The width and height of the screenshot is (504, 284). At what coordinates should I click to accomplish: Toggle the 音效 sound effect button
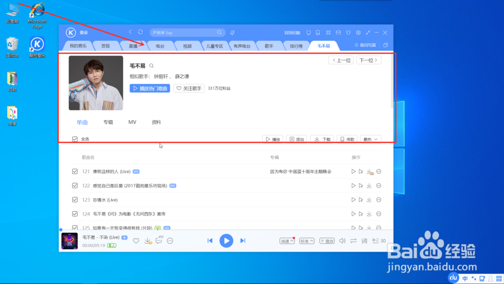[327, 241]
